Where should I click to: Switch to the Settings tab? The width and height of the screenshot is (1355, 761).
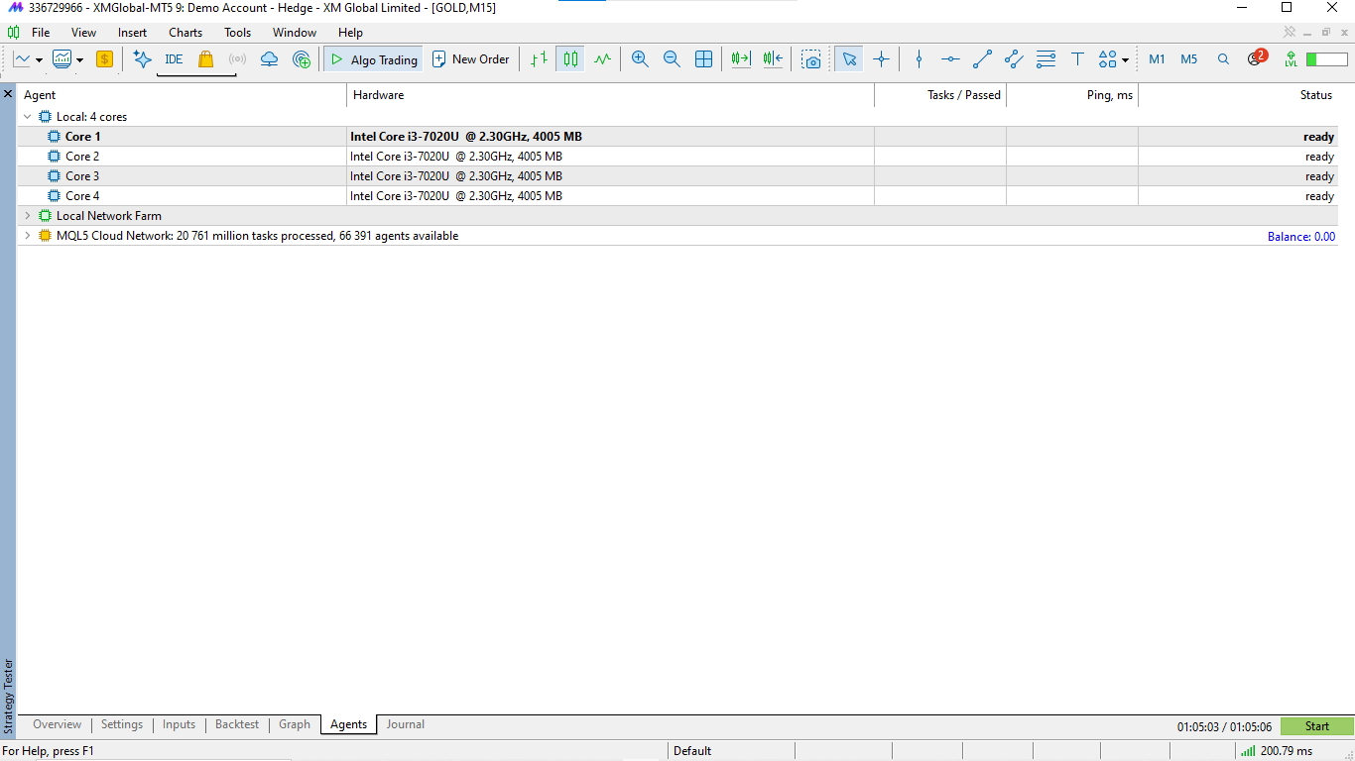[x=122, y=724]
